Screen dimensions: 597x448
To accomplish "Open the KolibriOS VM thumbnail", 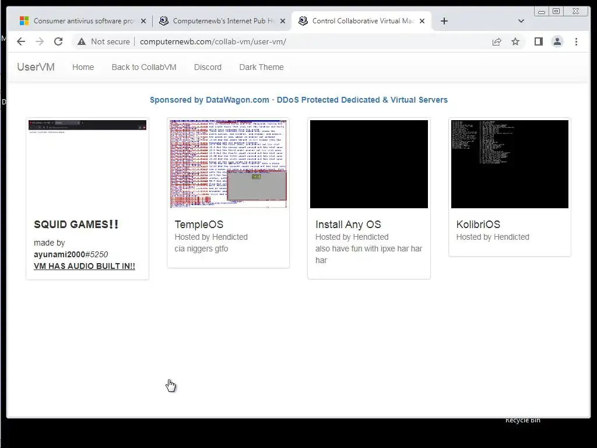I will tap(510, 164).
